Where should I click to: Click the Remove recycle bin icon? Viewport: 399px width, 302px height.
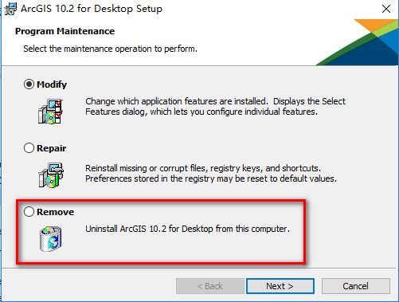(50, 238)
